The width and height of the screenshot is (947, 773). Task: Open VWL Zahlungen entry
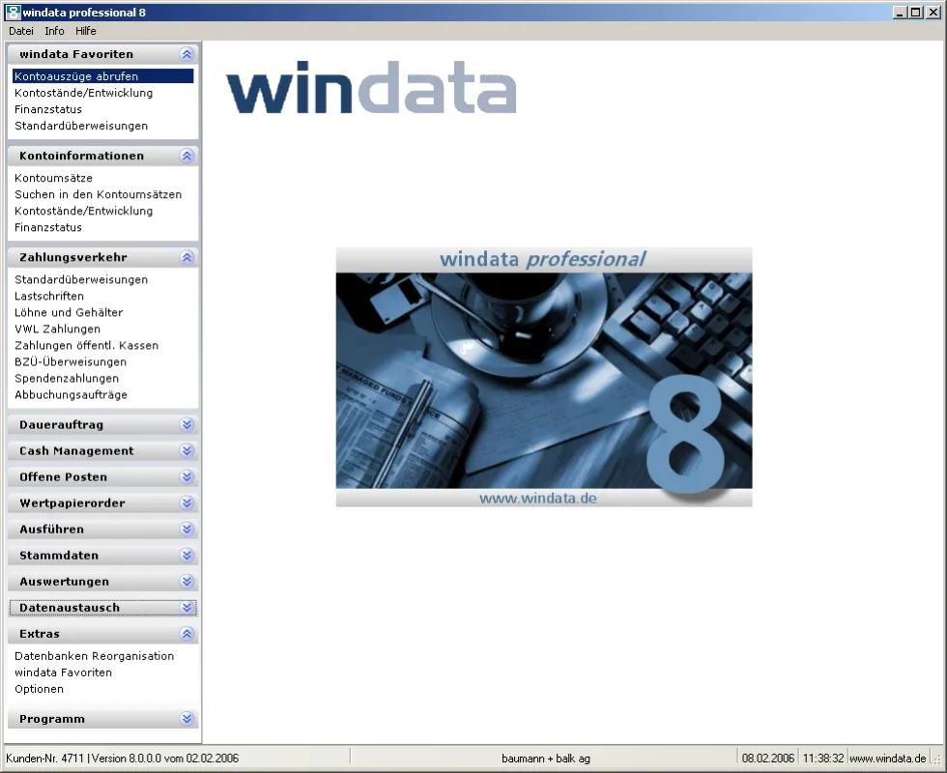pos(57,329)
